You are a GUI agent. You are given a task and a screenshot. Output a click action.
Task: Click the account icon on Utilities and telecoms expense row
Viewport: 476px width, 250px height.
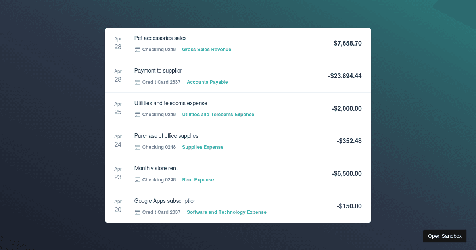pos(137,114)
